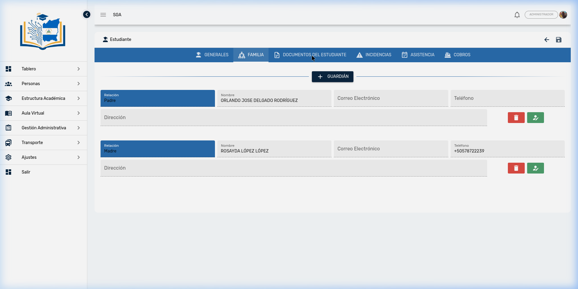Edit the Padre guardian record

click(x=535, y=118)
